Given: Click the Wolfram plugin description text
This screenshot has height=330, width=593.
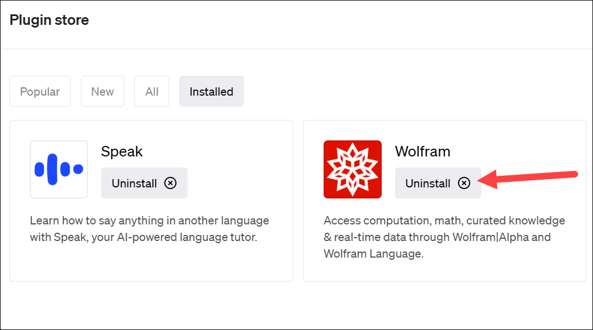Looking at the screenshot, I should [x=444, y=237].
